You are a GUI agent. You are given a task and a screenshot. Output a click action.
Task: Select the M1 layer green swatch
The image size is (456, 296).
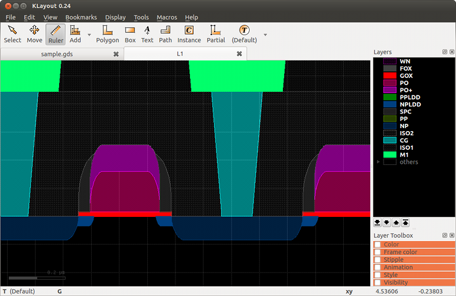point(389,155)
